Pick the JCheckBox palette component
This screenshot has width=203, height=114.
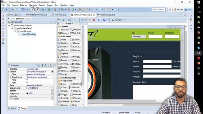tap(63, 91)
